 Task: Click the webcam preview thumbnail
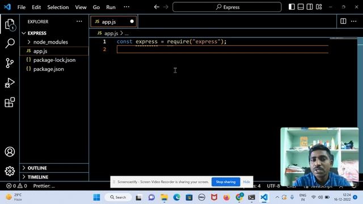tap(319, 157)
